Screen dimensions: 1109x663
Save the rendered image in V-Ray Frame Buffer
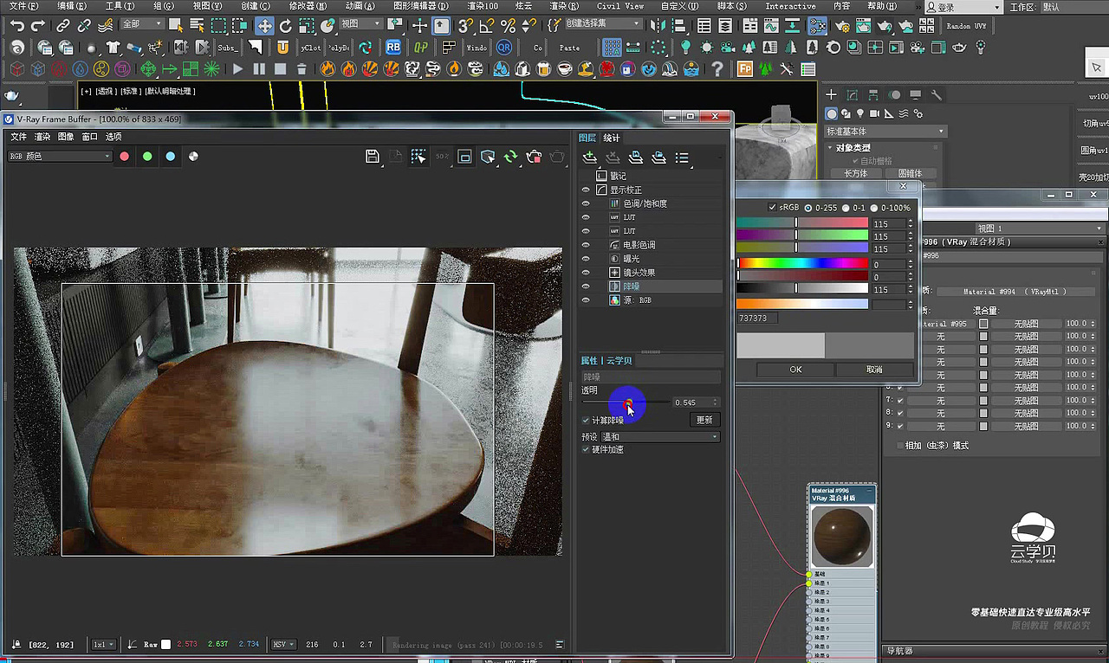(x=373, y=156)
